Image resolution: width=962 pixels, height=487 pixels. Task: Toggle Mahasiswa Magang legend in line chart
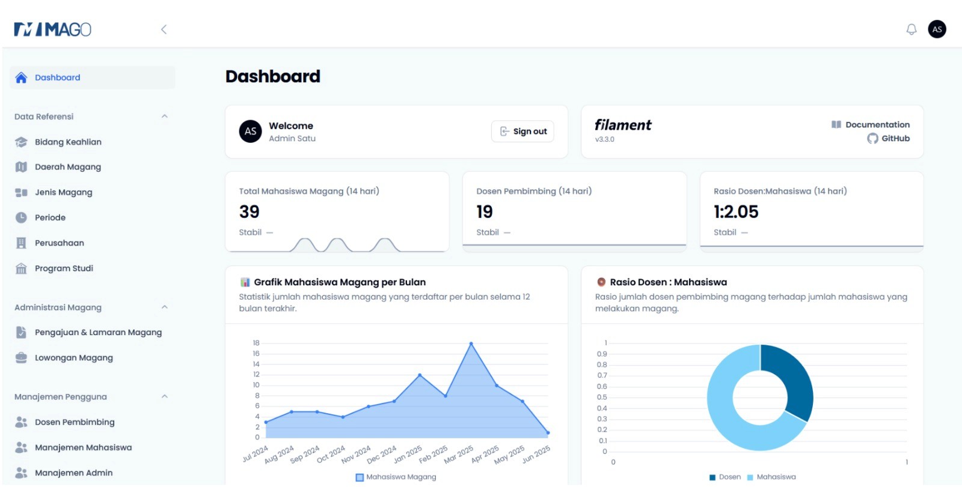pos(396,477)
